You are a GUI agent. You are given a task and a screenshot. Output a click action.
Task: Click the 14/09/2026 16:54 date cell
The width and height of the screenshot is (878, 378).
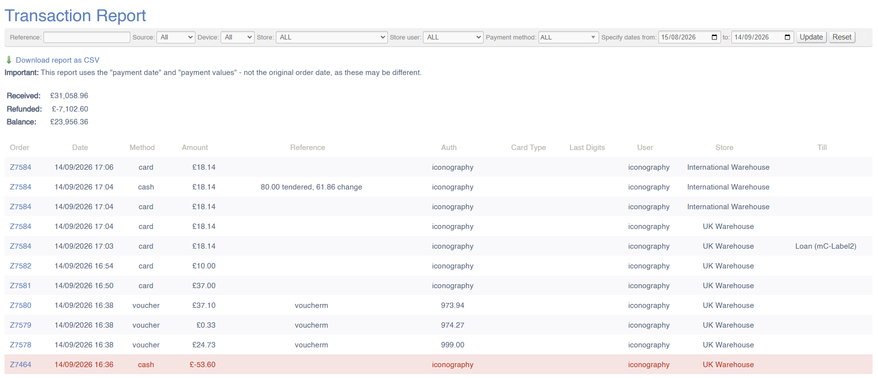click(x=84, y=265)
